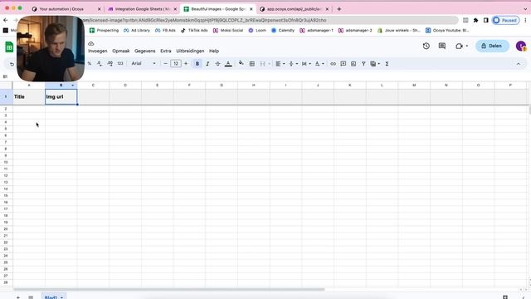Open a new browser tab
The width and height of the screenshot is (531, 299).
[x=339, y=9]
